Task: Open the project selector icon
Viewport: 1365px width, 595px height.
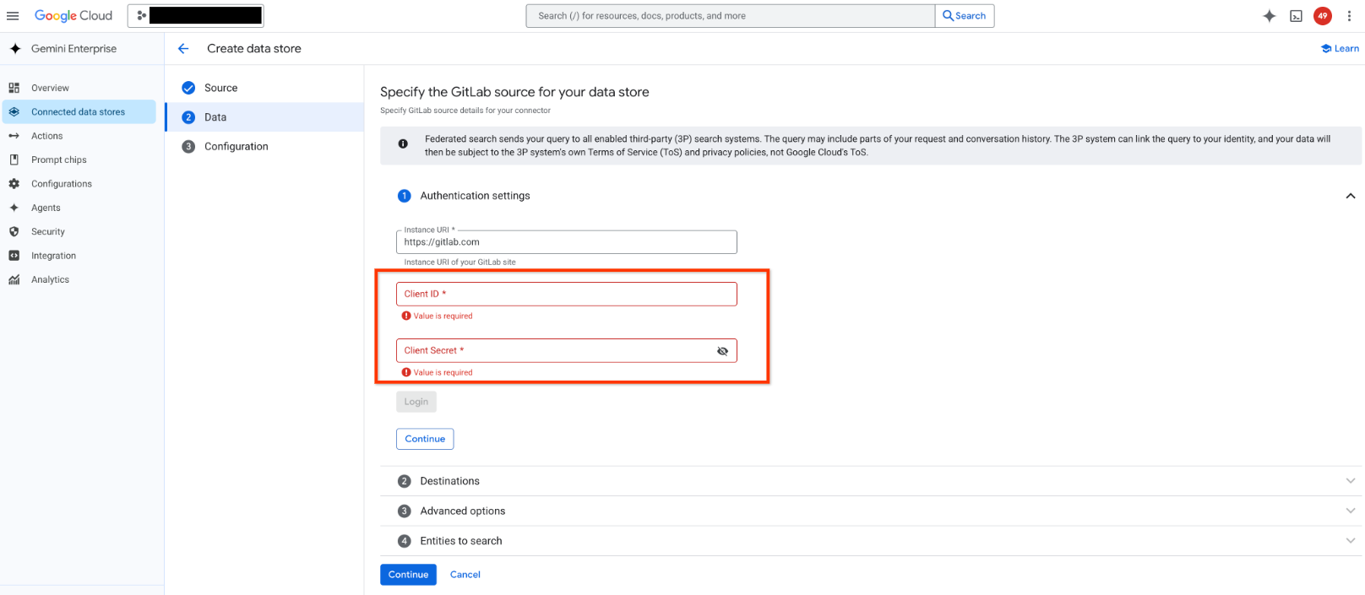Action: pos(142,16)
